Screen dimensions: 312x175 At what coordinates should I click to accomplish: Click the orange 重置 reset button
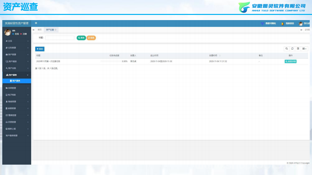coord(91,38)
